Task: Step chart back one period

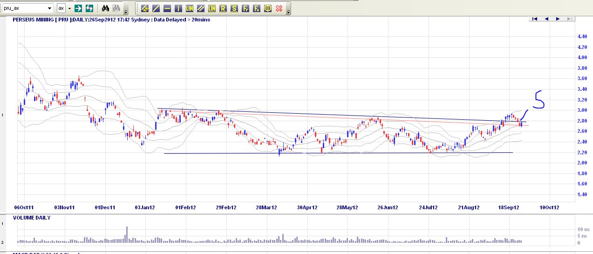Action: [546, 19]
